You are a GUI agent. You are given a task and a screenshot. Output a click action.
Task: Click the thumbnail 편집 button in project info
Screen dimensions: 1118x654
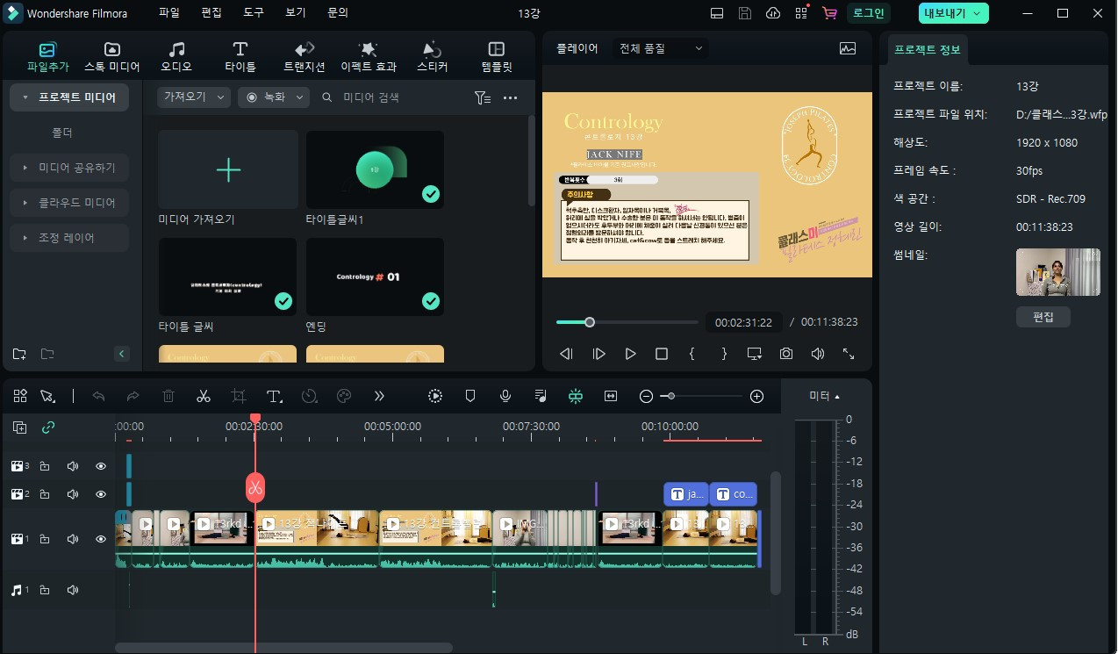tap(1043, 316)
